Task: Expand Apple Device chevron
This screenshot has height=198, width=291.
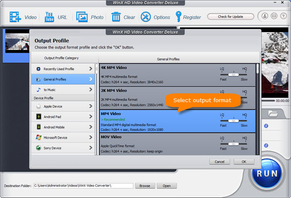Action: point(91,106)
